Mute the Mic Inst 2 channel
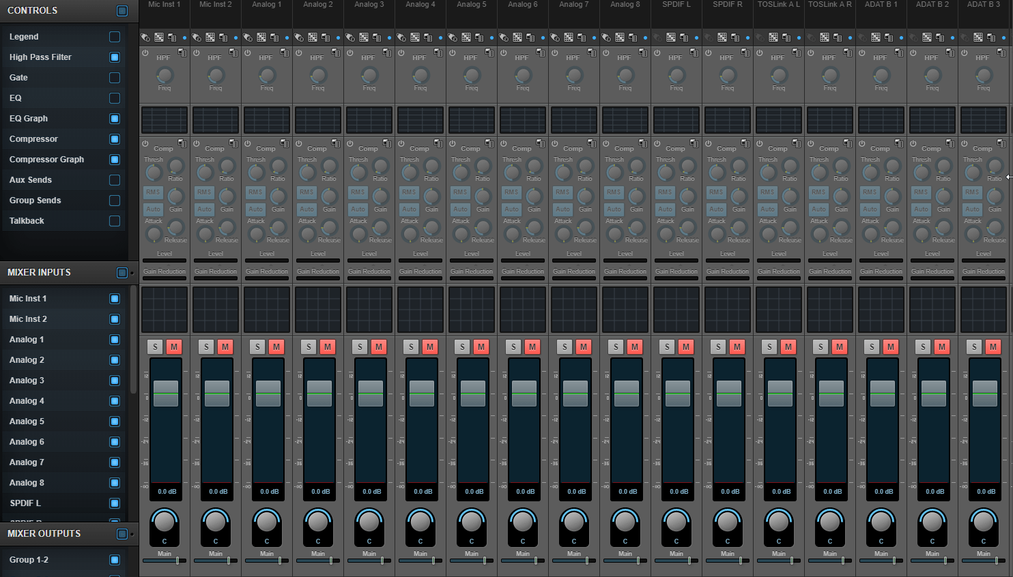1013x577 pixels. (x=225, y=346)
